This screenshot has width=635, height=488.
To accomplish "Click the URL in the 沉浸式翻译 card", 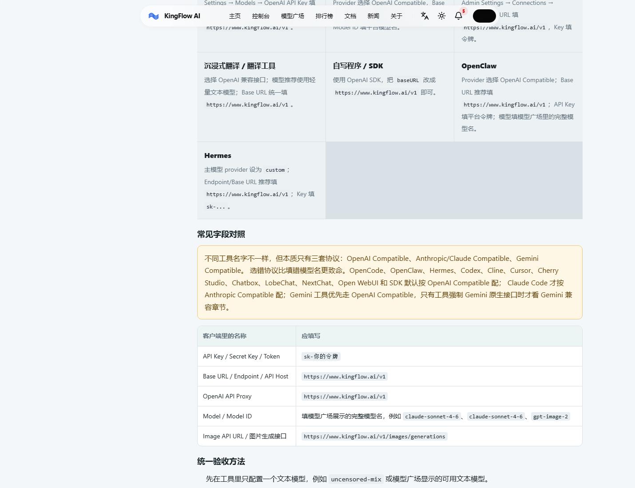I will 247,105.
